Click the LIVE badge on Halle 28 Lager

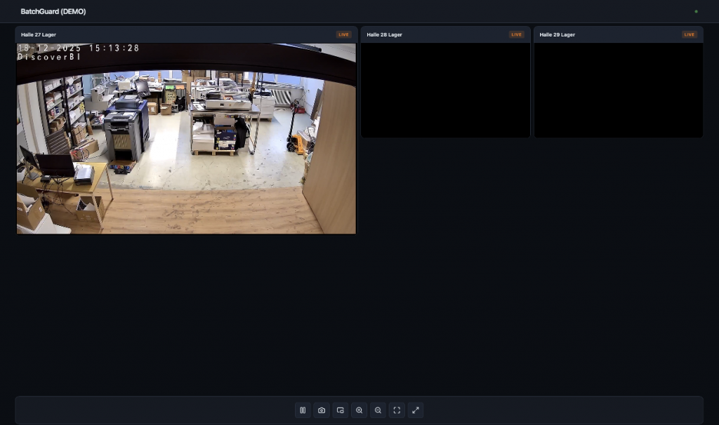pyautogui.click(x=516, y=34)
